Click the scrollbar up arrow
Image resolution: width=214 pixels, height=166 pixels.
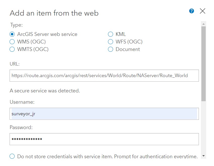pos(203,24)
